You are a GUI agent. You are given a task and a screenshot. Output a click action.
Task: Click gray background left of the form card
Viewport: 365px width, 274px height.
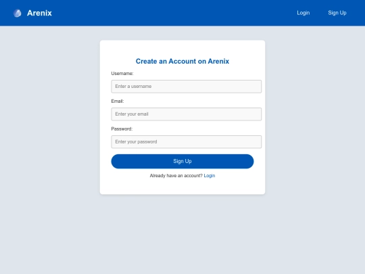click(x=50, y=116)
